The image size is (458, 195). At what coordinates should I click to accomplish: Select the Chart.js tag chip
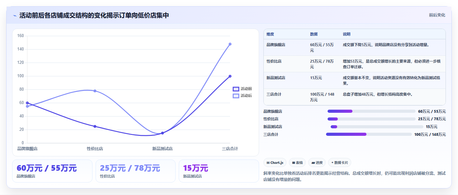click(x=275, y=163)
